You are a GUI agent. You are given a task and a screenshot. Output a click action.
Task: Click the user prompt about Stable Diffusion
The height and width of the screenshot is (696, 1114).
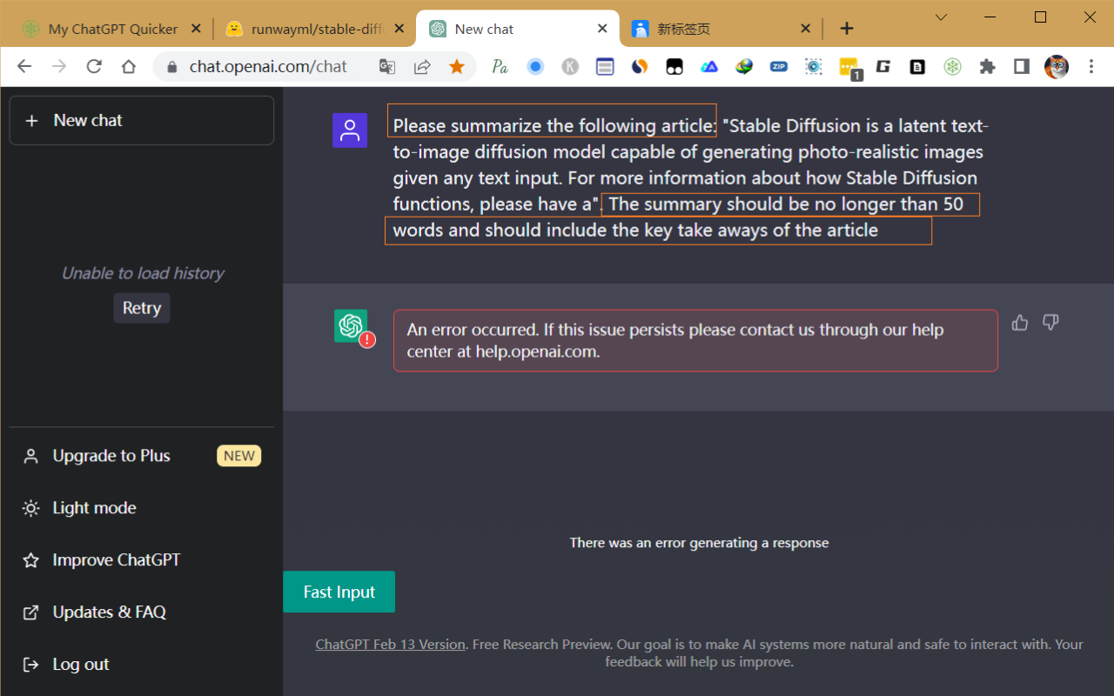690,177
